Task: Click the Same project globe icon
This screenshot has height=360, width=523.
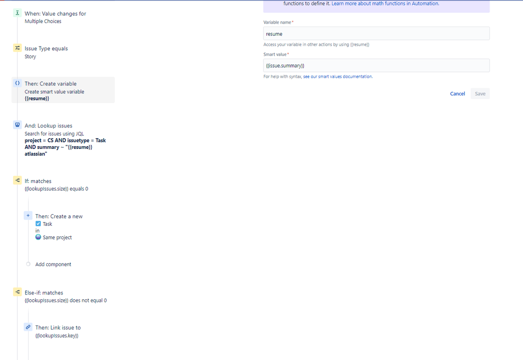Action: point(38,237)
